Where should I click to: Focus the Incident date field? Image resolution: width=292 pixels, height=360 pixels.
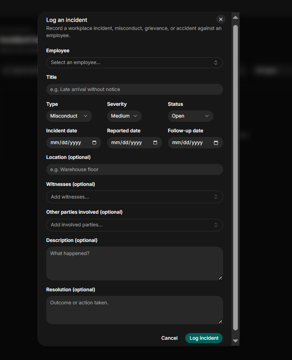click(x=74, y=142)
